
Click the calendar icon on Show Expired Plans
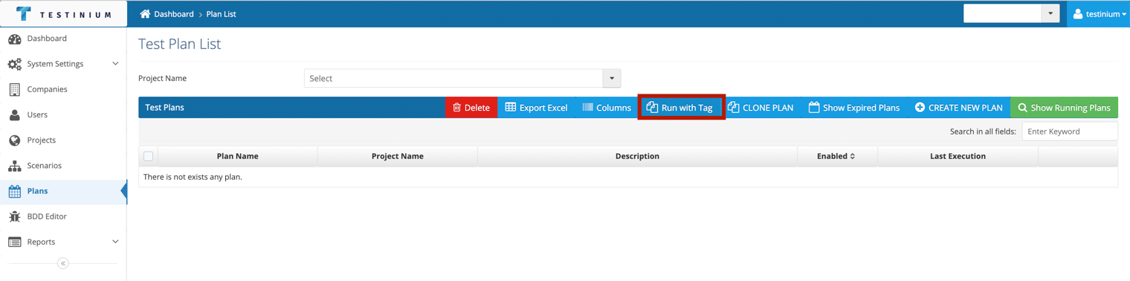coord(814,107)
